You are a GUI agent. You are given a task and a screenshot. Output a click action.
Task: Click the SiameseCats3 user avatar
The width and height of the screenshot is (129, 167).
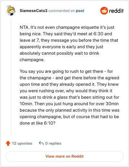tap(11, 10)
